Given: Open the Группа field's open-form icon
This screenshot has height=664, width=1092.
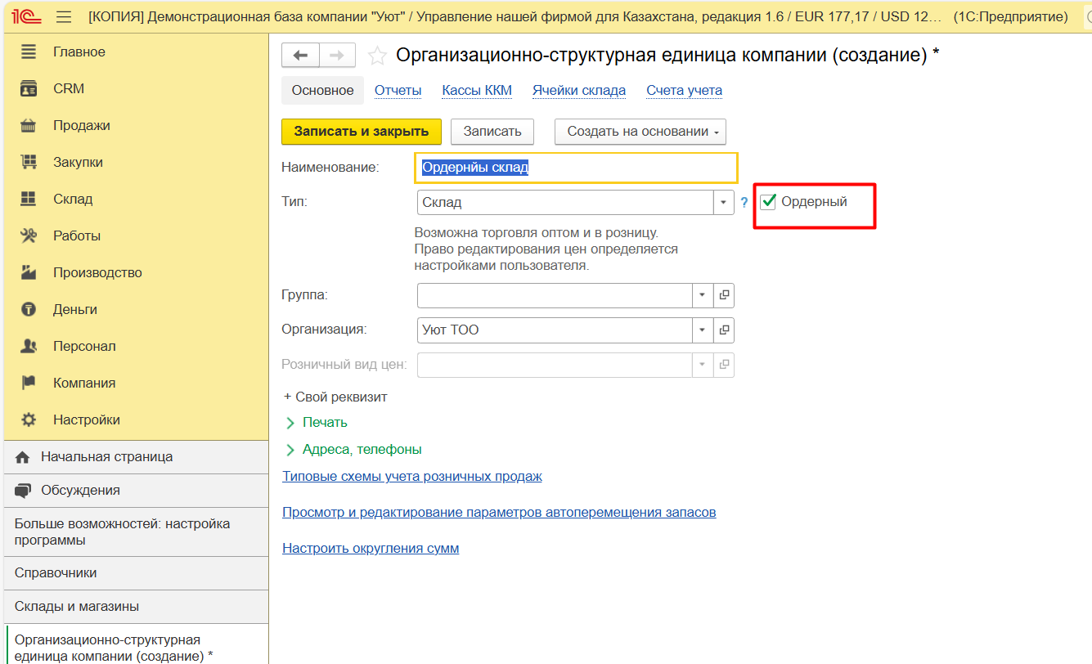Looking at the screenshot, I should click(724, 295).
